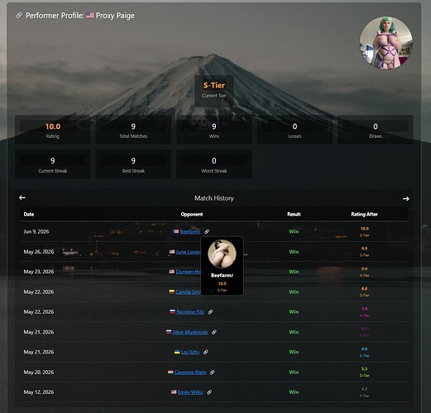Click the flag icon beside Nicoline Yiki

point(172,311)
